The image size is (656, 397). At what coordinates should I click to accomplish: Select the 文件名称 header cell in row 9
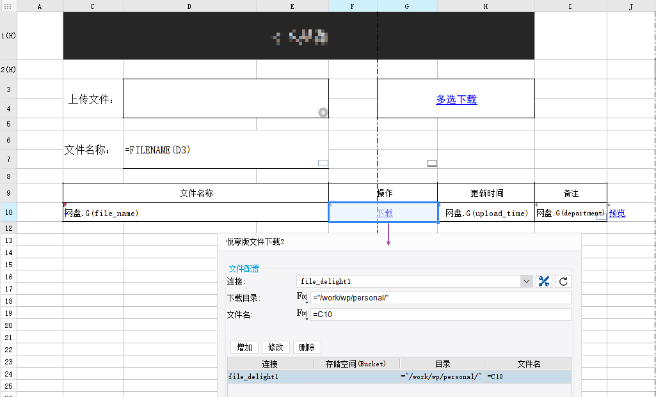pyautogui.click(x=196, y=193)
